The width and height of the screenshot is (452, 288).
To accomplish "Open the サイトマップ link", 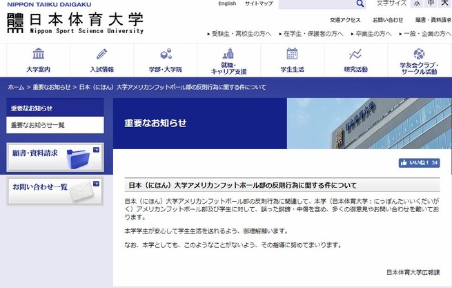I will [x=259, y=3].
